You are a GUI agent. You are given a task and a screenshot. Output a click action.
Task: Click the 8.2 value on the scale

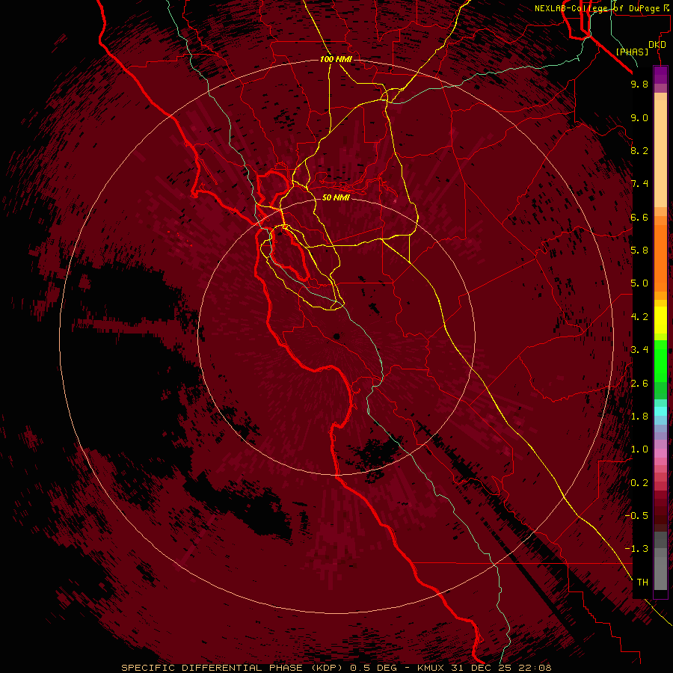click(639, 150)
